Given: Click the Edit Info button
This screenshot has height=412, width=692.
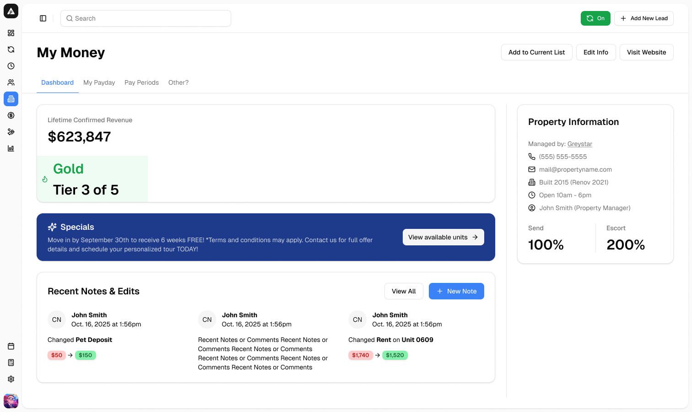Looking at the screenshot, I should (x=596, y=52).
